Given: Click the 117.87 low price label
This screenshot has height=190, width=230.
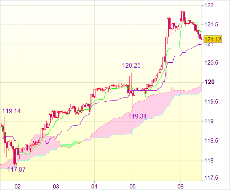Looking at the screenshot, I should tap(16, 169).
